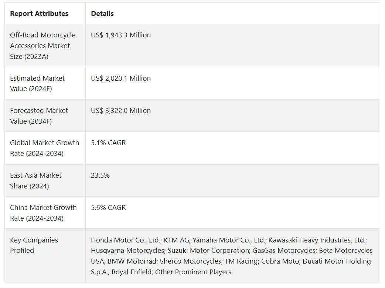Select the China Market Growth Rate cell
Screen dimensions: 385x288
(x=43, y=212)
